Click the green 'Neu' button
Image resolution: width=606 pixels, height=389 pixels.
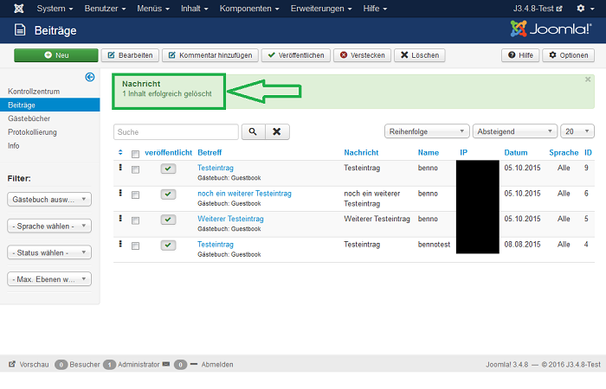pyautogui.click(x=55, y=55)
